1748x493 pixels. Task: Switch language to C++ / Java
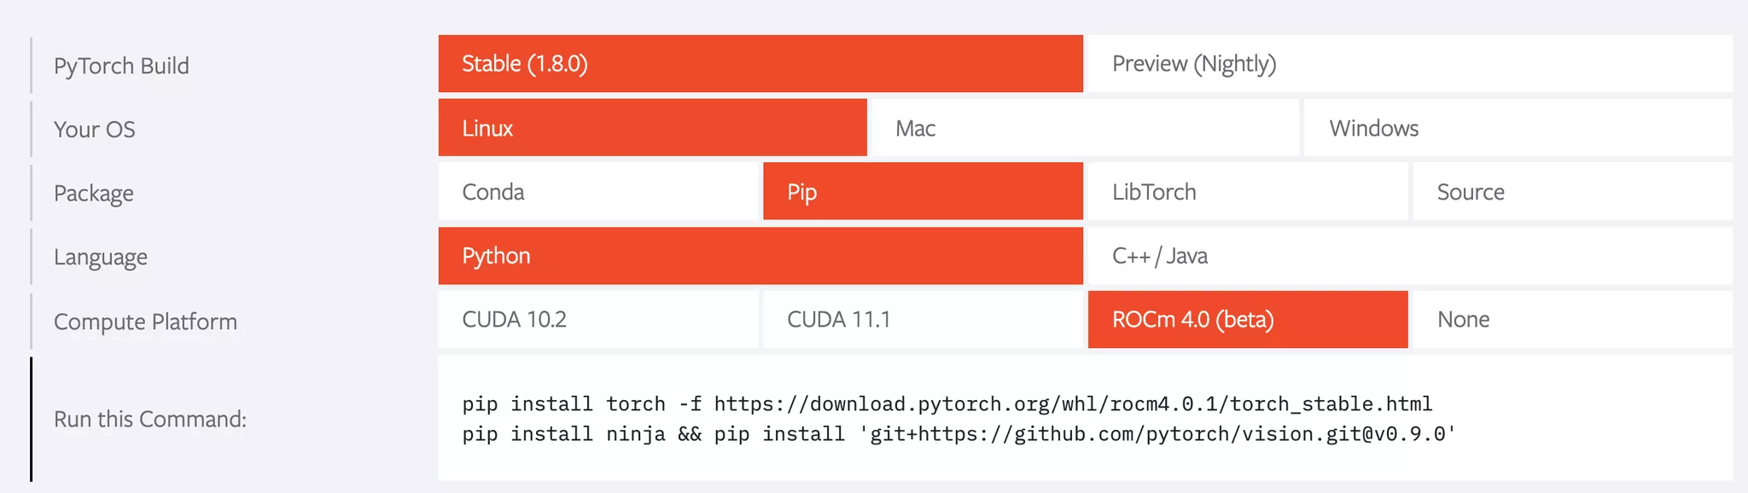[x=1410, y=255]
